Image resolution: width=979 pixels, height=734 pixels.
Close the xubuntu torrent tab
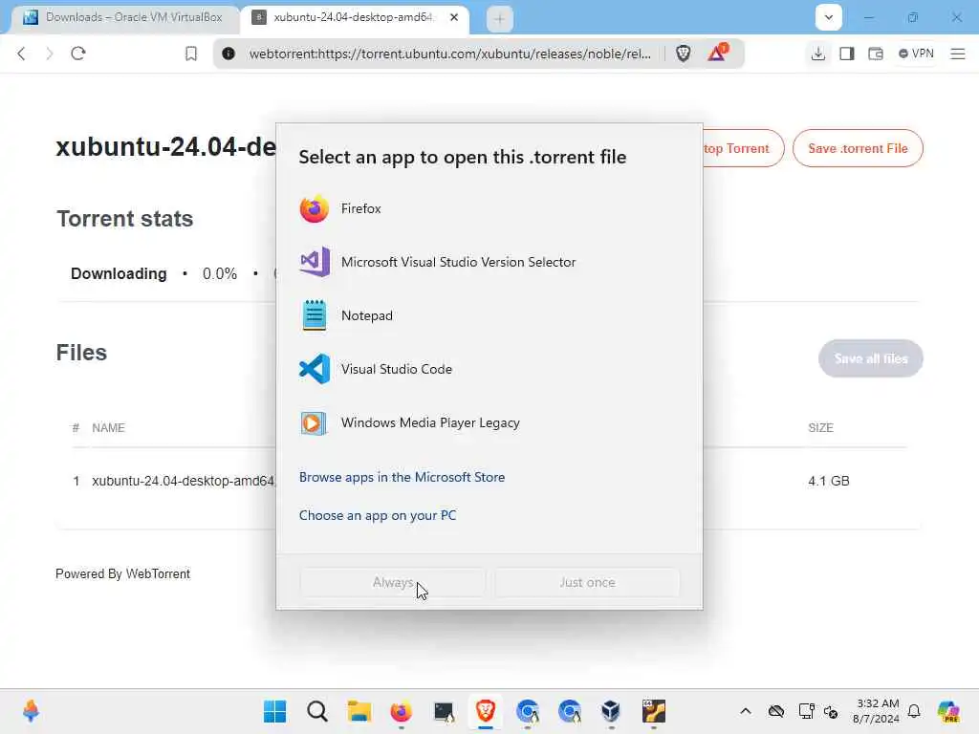coord(454,17)
